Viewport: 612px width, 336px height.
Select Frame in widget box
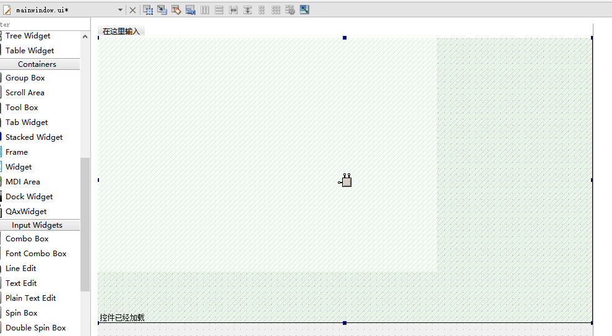[17, 152]
